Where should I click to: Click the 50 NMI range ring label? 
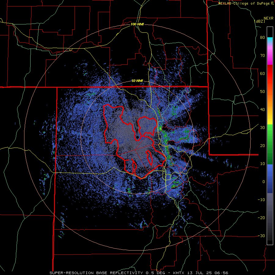[137, 81]
